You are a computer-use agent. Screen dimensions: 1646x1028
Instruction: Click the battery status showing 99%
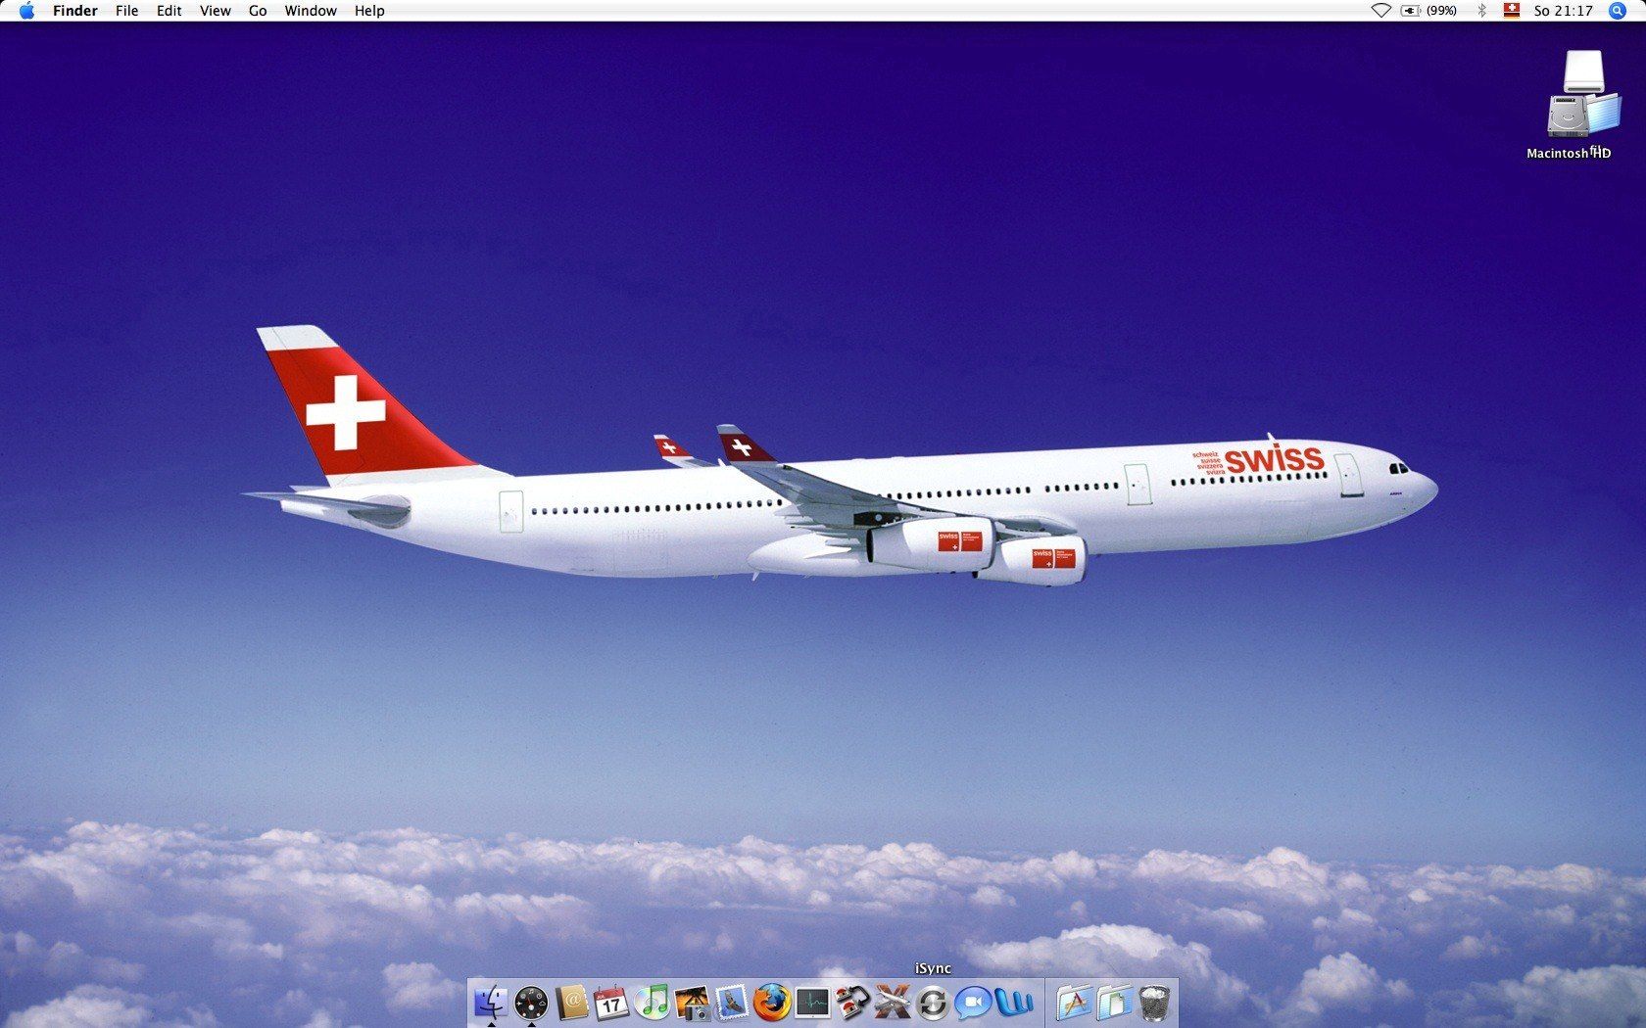[x=1429, y=11]
